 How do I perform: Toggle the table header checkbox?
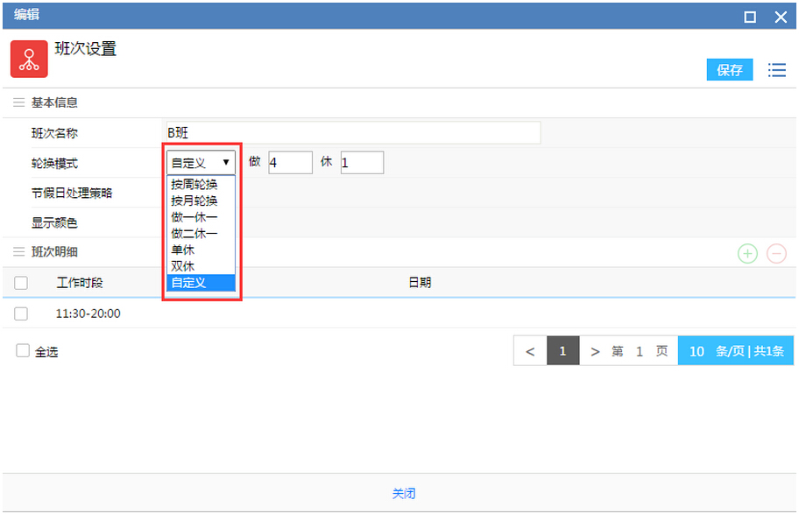click(21, 283)
